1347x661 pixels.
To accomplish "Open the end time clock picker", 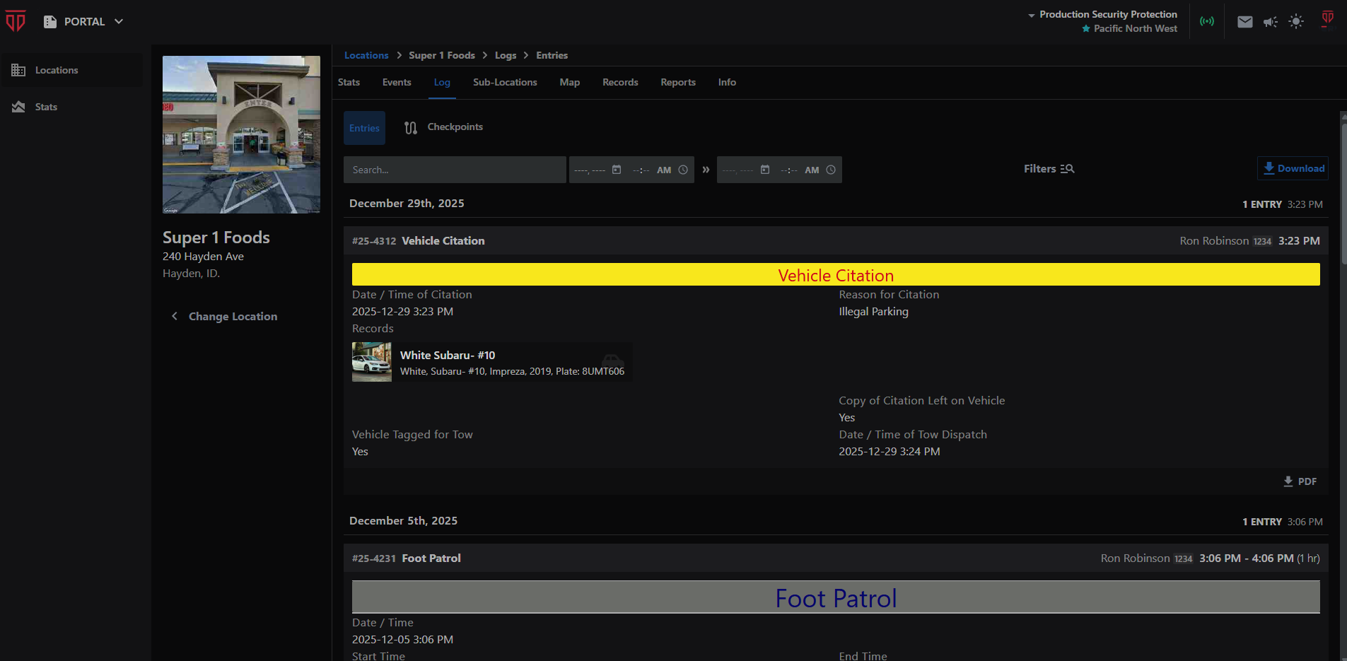I will click(x=831, y=170).
